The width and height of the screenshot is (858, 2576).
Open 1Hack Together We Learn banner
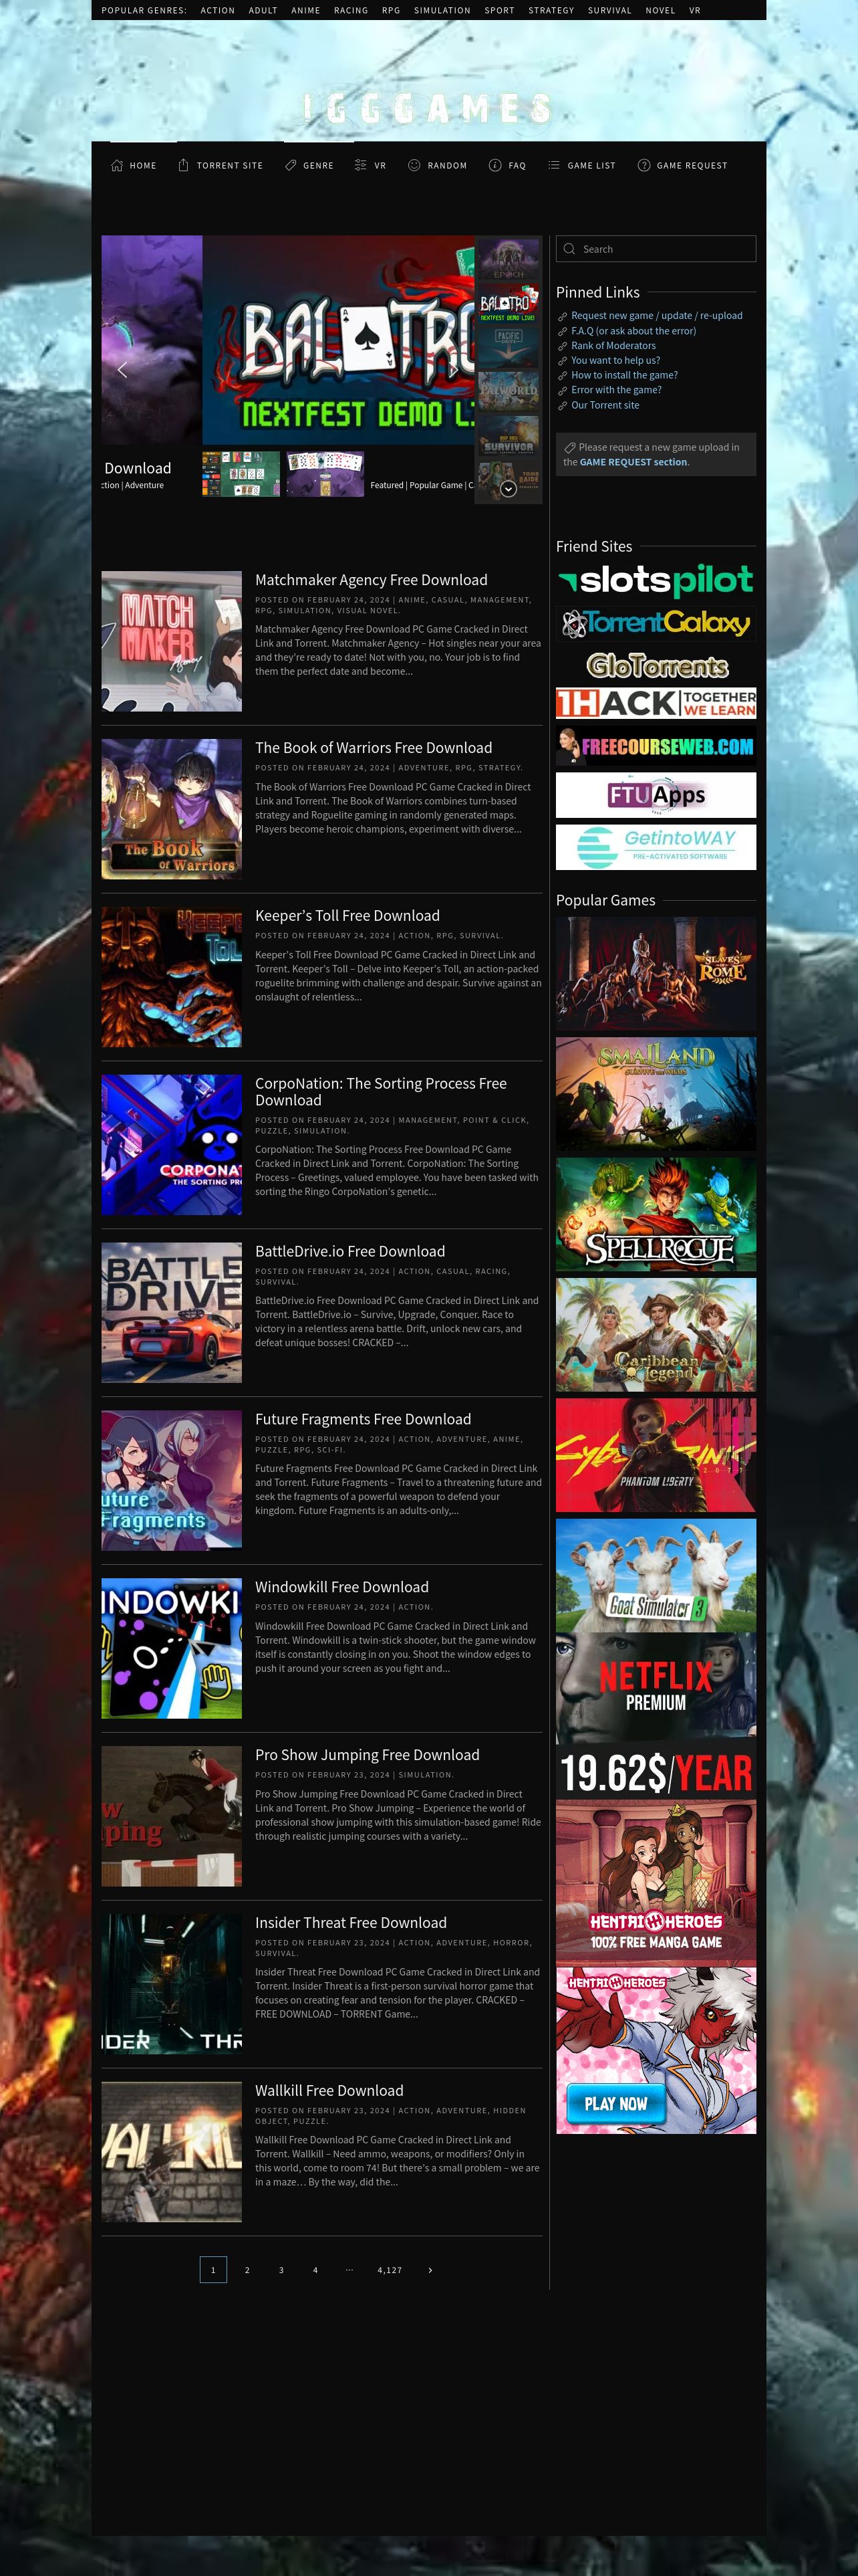pyautogui.click(x=656, y=703)
